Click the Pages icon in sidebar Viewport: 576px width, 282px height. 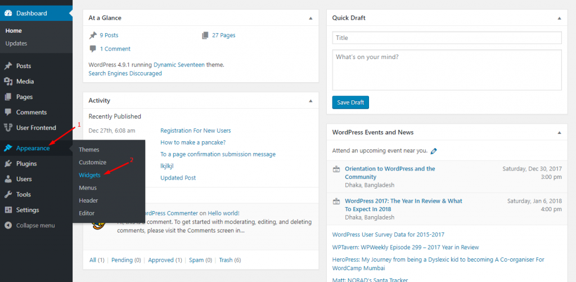point(8,97)
